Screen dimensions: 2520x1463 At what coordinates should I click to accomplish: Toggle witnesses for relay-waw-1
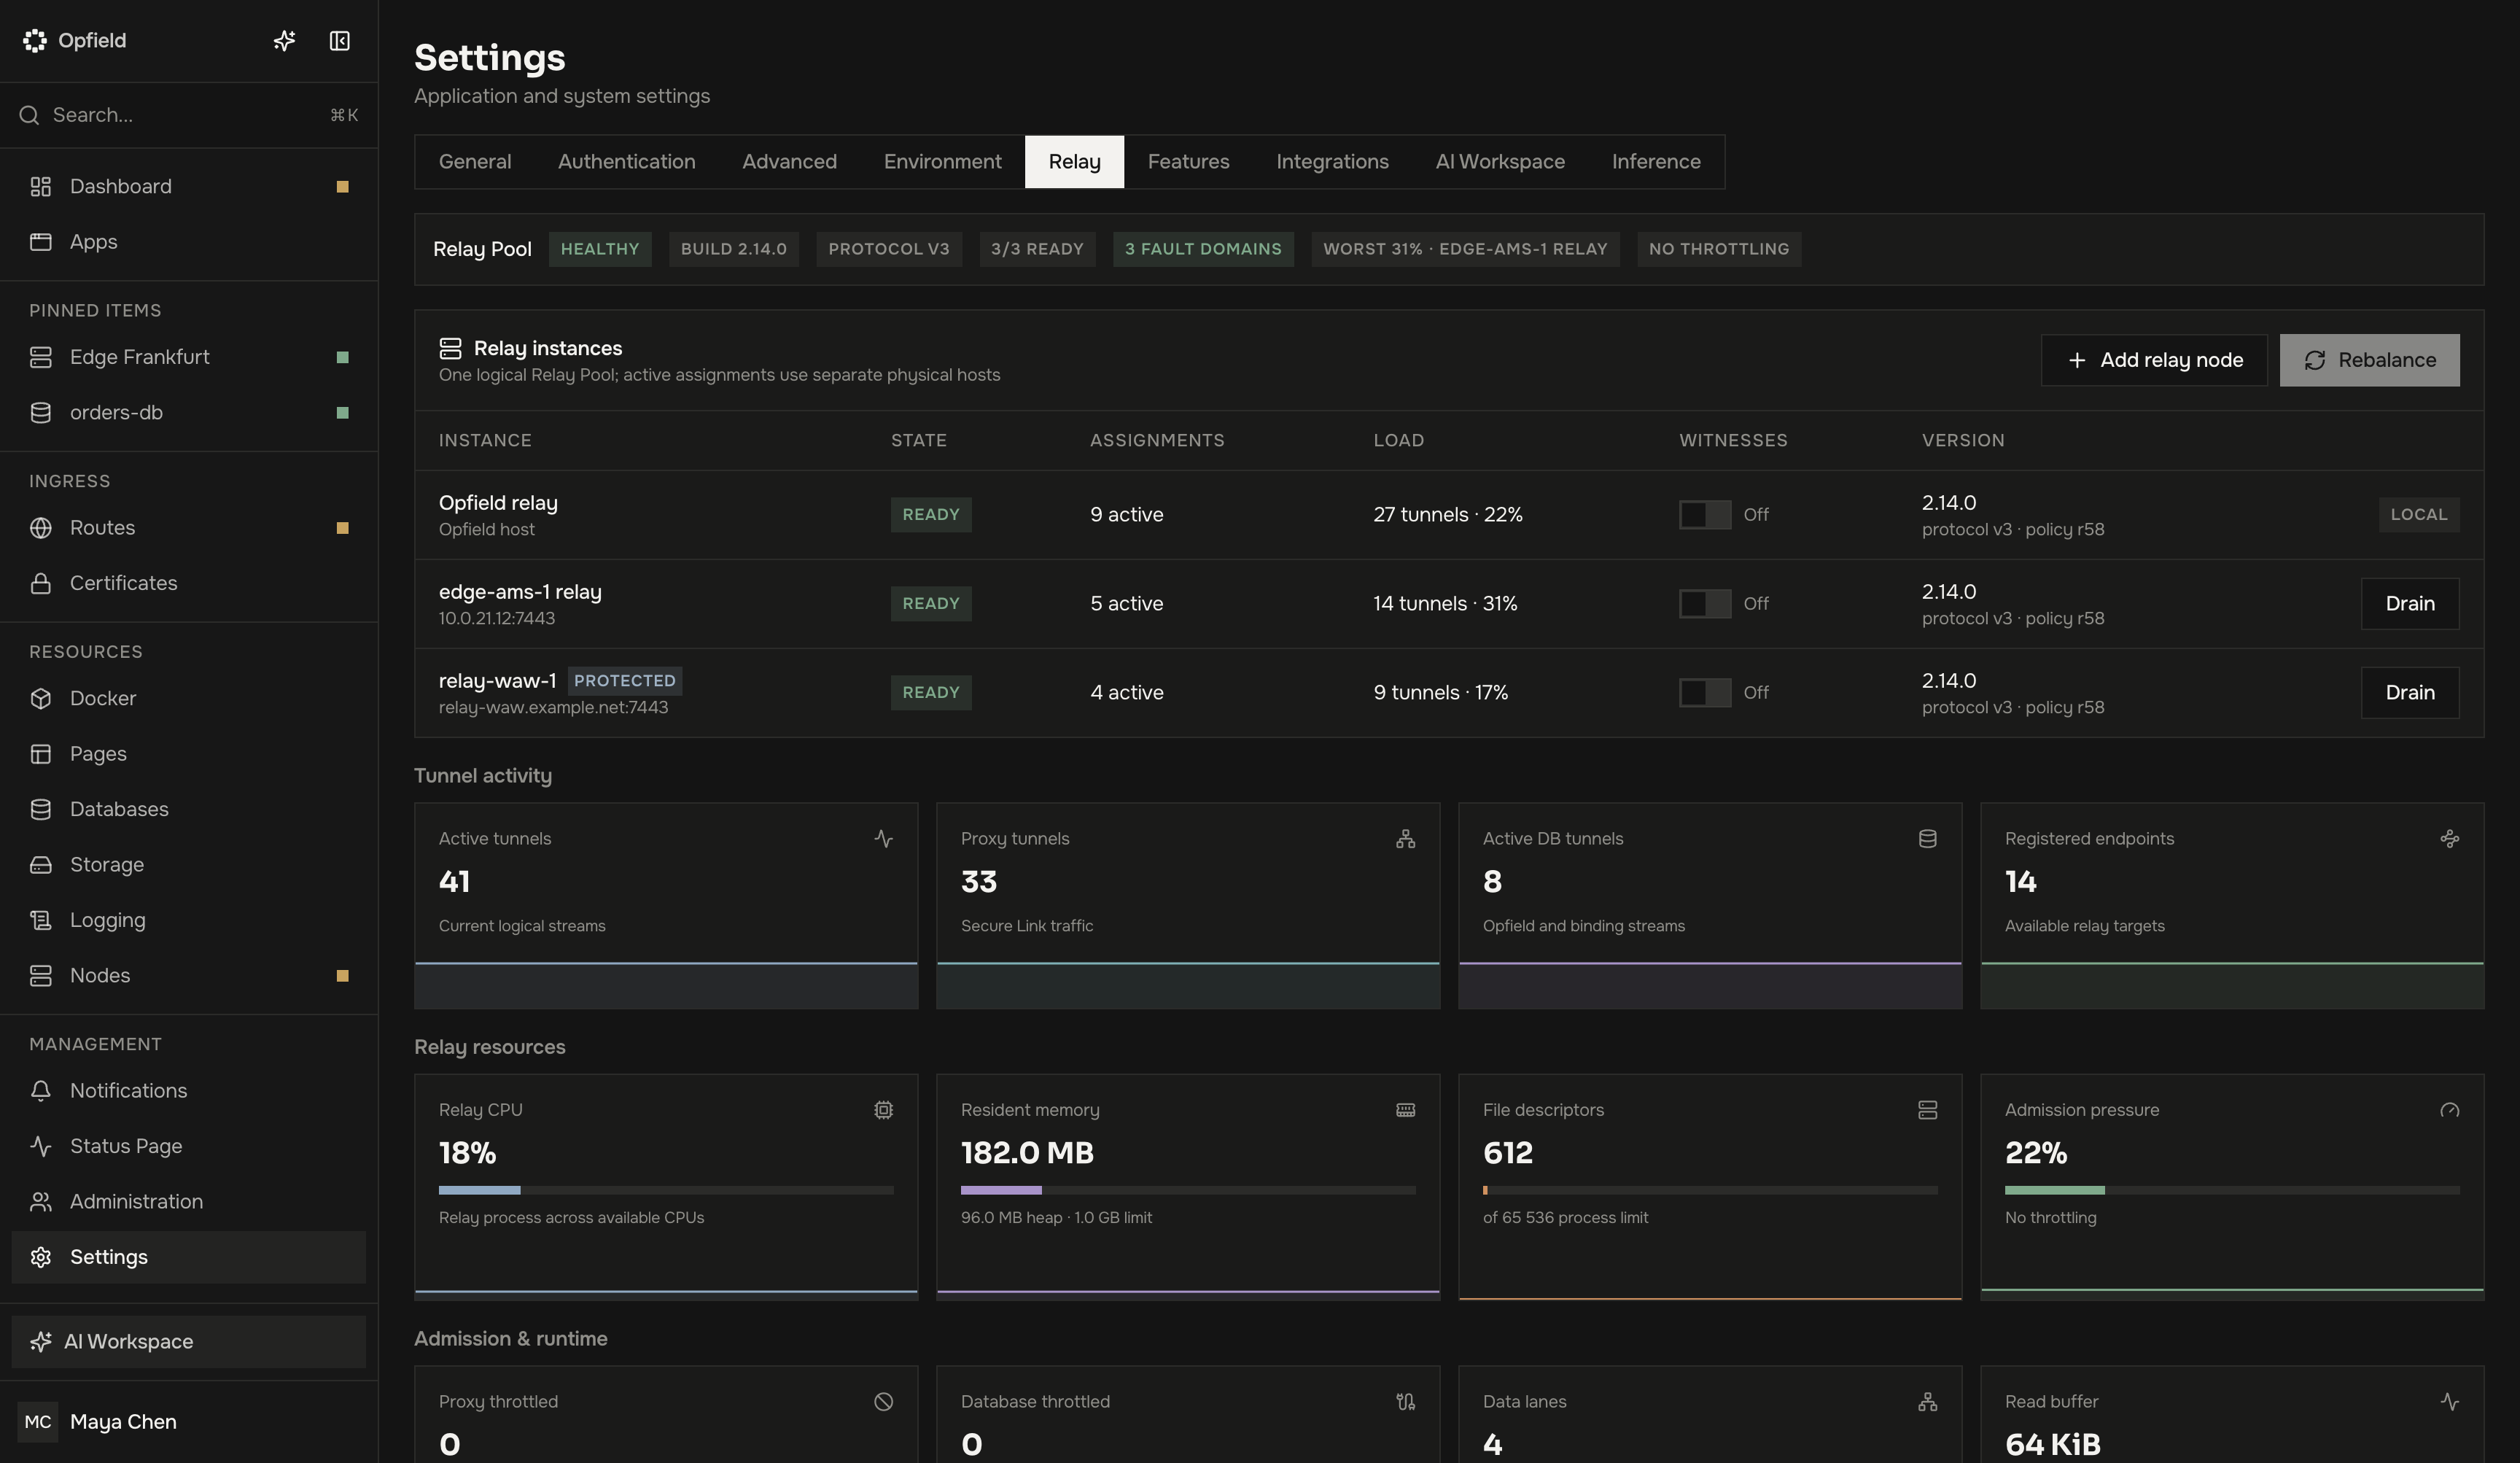[1705, 693]
